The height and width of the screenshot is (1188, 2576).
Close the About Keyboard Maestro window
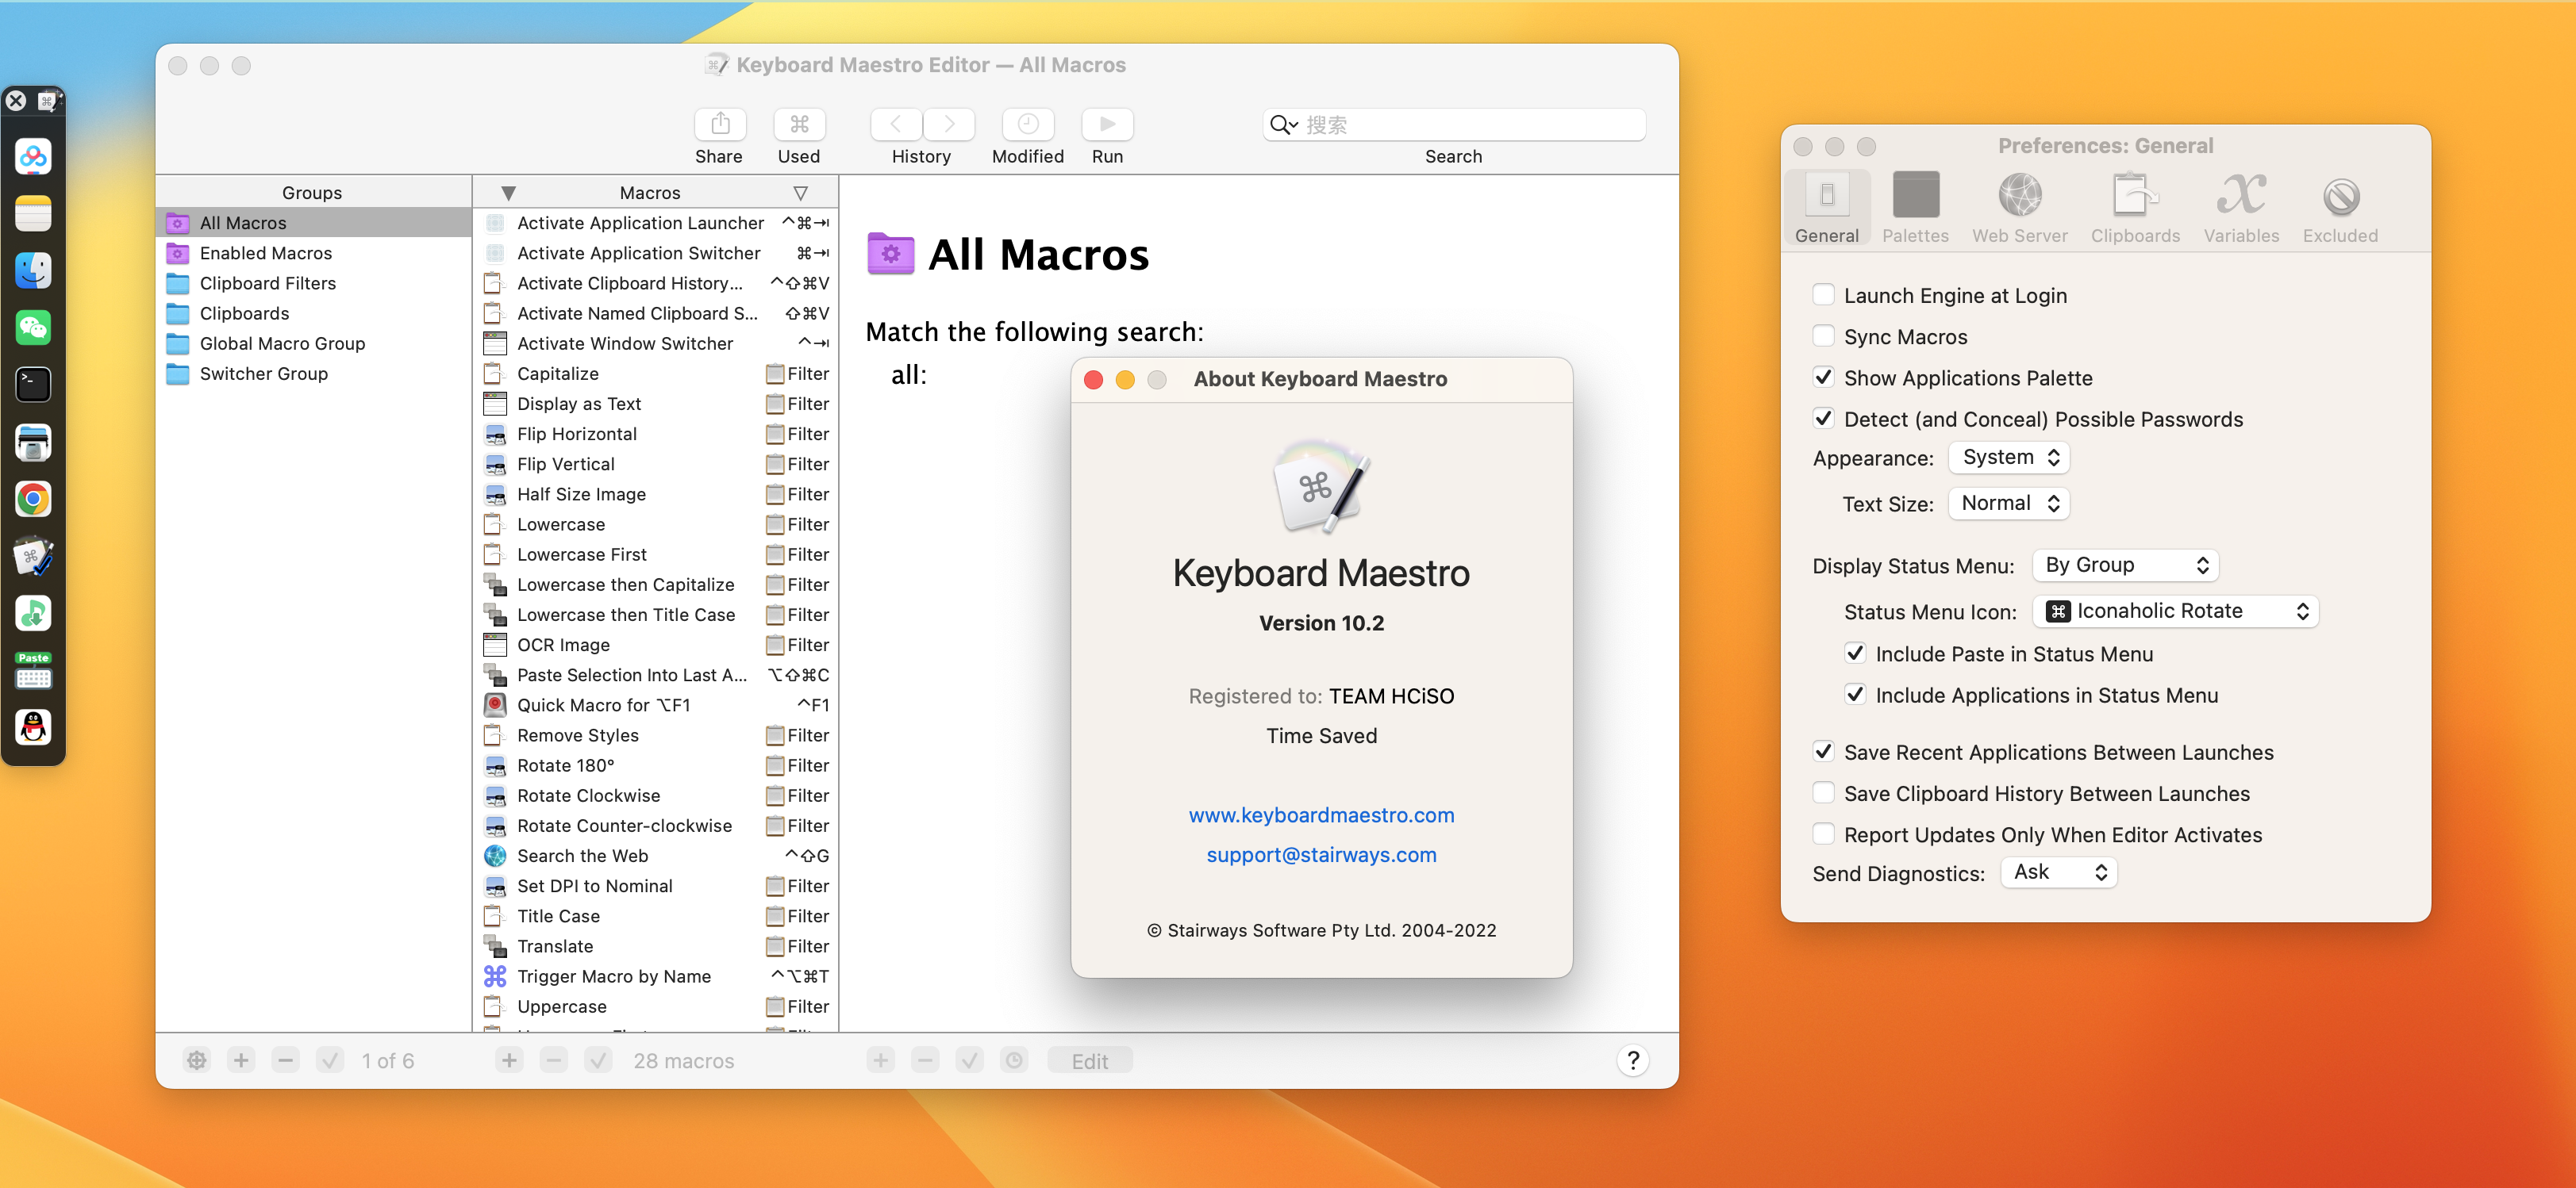(1093, 380)
